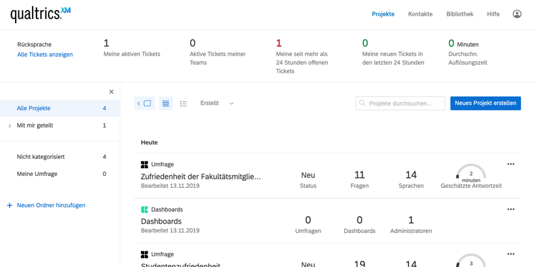Click the green Dashboards project icon
The image size is (535, 267).
pos(144,209)
